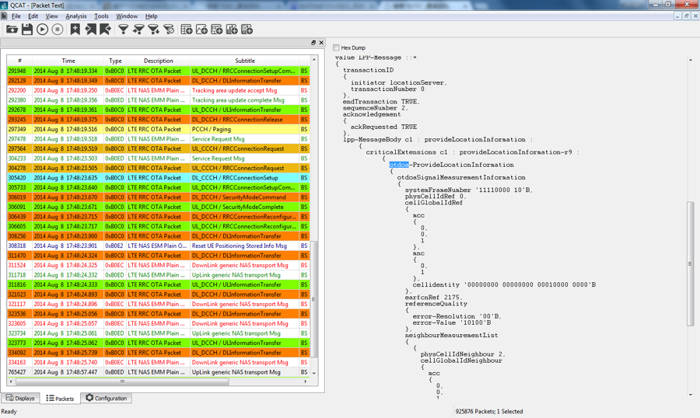
Task: Click the QCAT document icon beside File
Action: pyautogui.click(x=4, y=16)
